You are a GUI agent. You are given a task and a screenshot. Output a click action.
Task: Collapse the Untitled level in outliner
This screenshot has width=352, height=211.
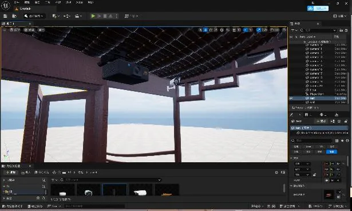(x=304, y=42)
